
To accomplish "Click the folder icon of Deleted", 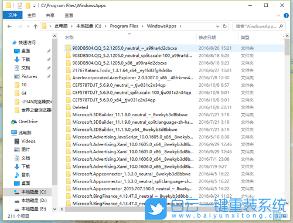I will click(68, 107).
